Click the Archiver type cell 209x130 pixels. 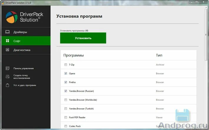click(160, 65)
